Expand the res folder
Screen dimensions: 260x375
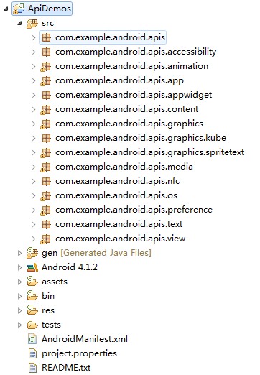pos(19,310)
